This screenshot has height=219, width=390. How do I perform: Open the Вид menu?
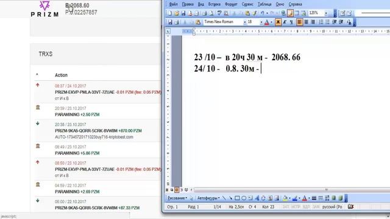pos(200,4)
